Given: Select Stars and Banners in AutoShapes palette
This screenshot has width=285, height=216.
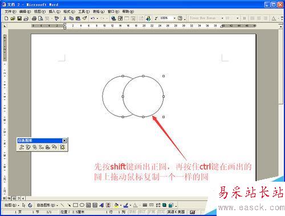Looking at the screenshot, I should coord(48,147).
